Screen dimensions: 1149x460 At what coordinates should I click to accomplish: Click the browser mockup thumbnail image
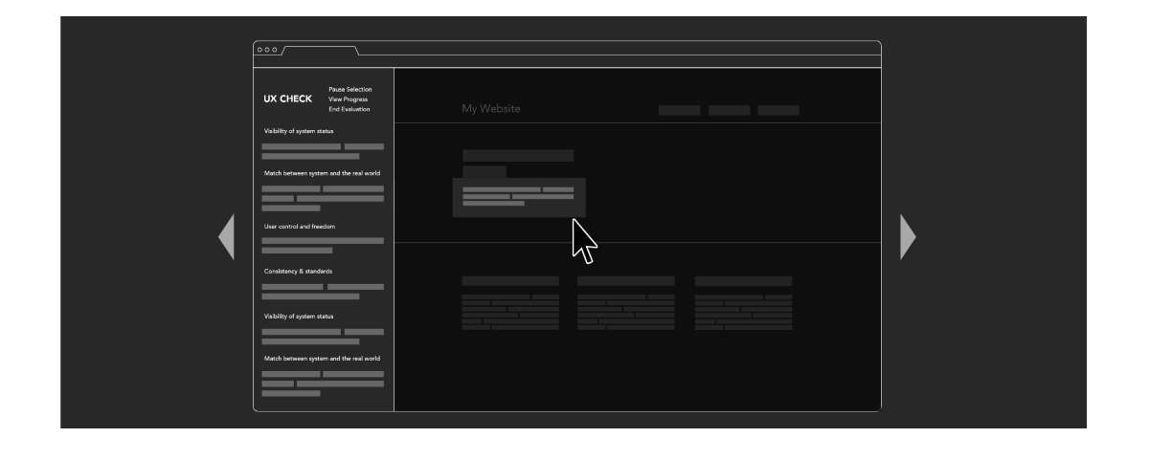coord(567,226)
